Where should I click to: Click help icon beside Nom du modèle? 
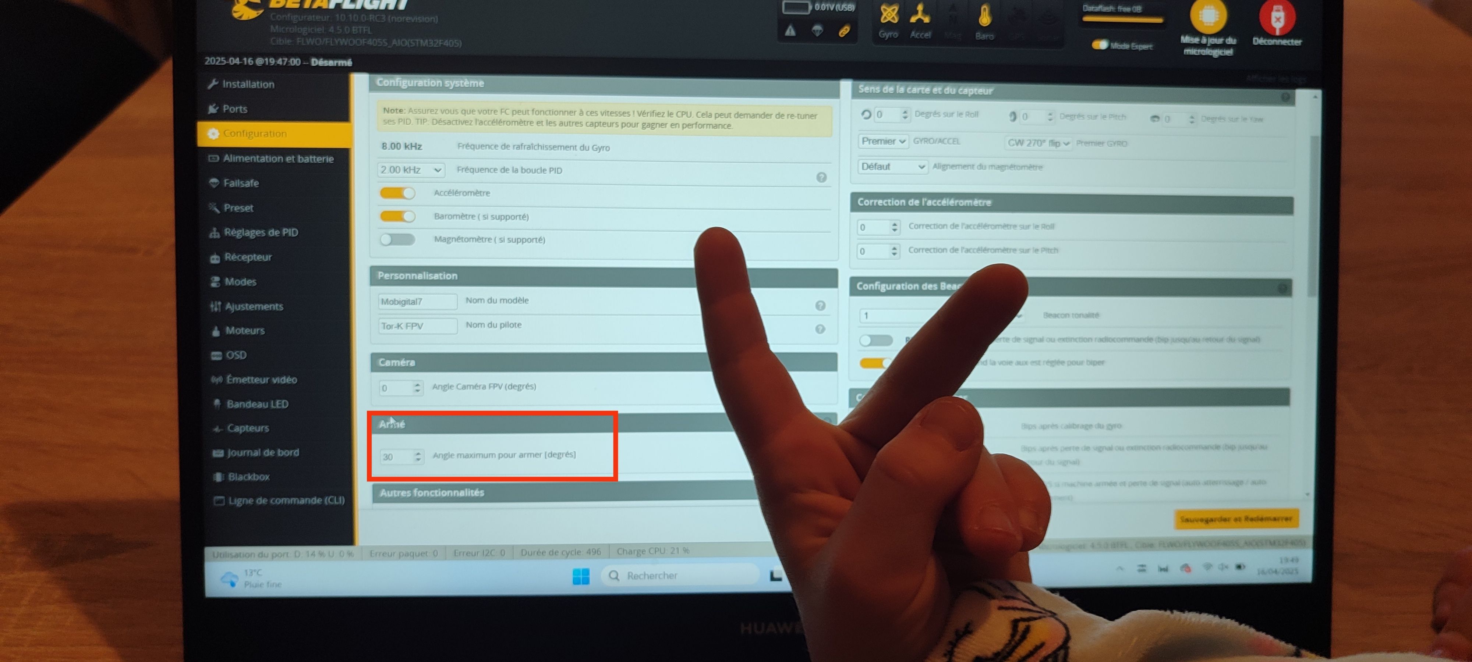pyautogui.click(x=820, y=306)
